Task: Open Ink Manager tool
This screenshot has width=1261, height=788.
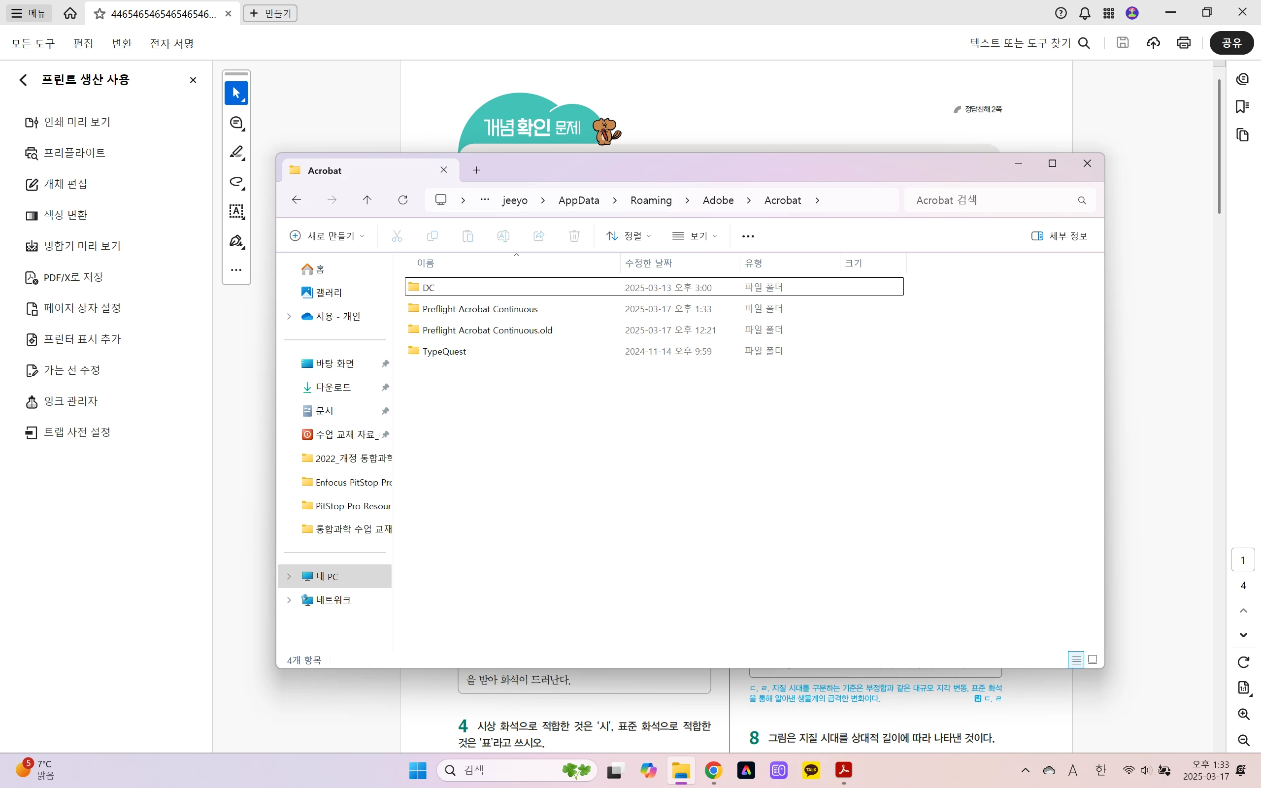Action: (70, 401)
